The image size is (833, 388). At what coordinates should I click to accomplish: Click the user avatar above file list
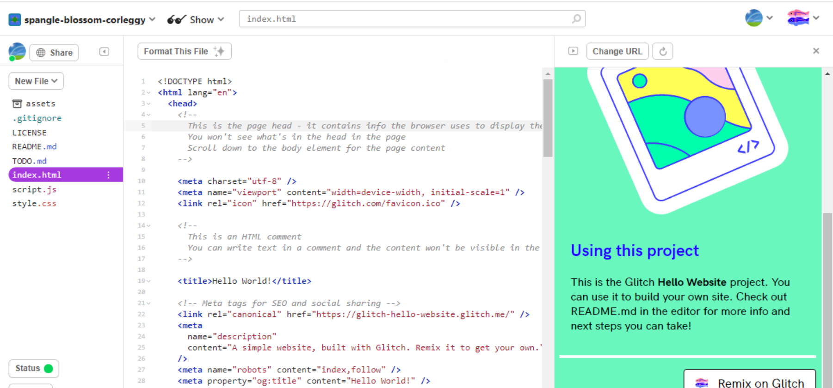pyautogui.click(x=17, y=52)
